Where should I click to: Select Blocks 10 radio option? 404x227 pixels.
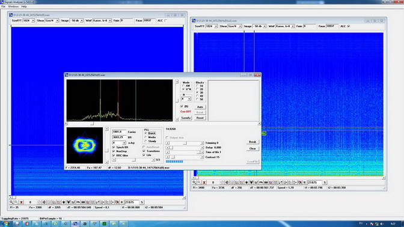click(x=197, y=86)
